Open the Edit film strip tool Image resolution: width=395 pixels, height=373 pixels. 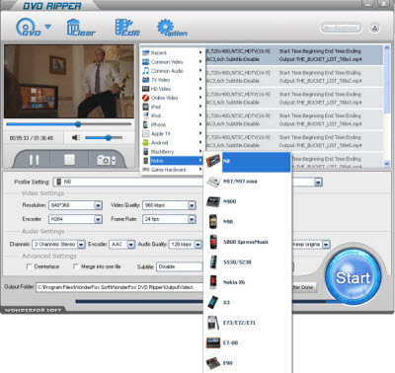coord(127,28)
